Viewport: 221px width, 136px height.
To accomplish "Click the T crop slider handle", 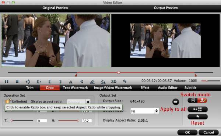I will 12,121.
